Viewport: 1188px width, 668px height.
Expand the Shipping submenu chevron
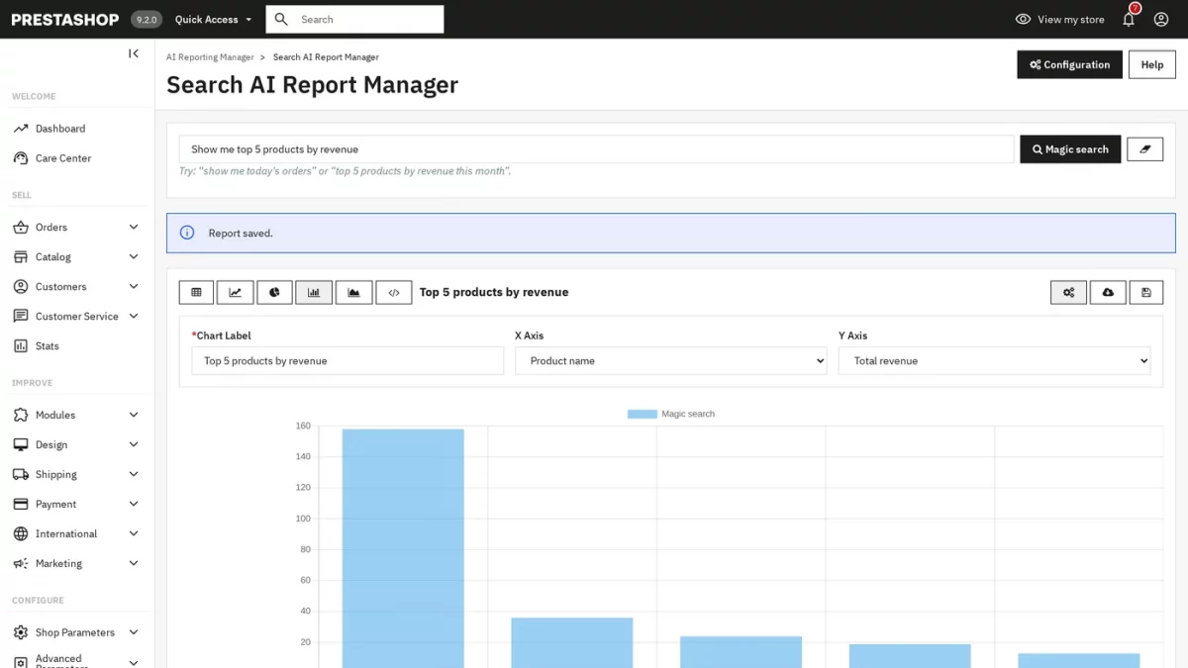134,475
